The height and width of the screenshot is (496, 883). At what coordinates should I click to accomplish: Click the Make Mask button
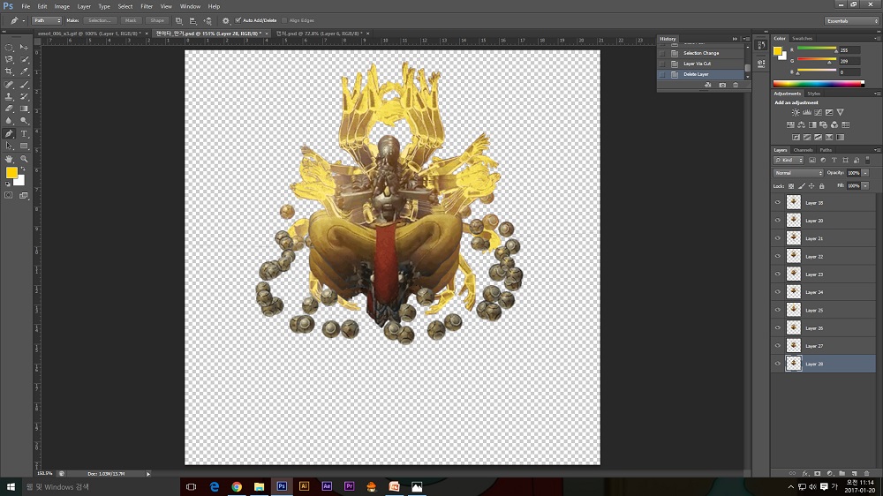[x=131, y=21]
